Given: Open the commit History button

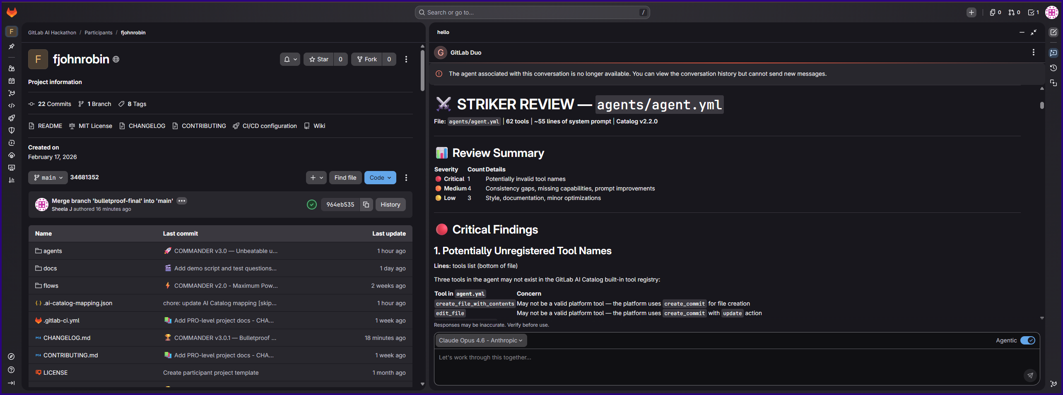Looking at the screenshot, I should (x=390, y=205).
